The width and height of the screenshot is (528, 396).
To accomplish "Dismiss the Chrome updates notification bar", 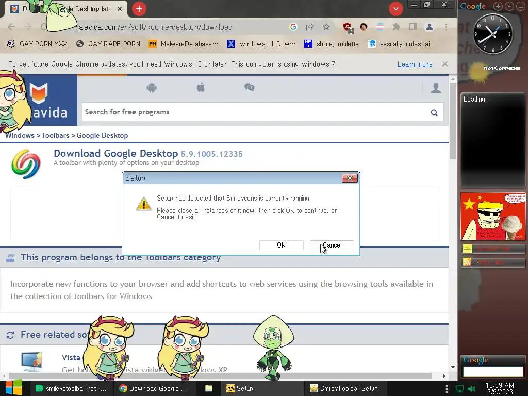I will [x=445, y=64].
